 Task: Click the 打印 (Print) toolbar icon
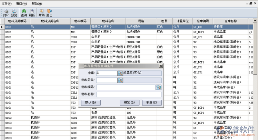pos(6,13)
